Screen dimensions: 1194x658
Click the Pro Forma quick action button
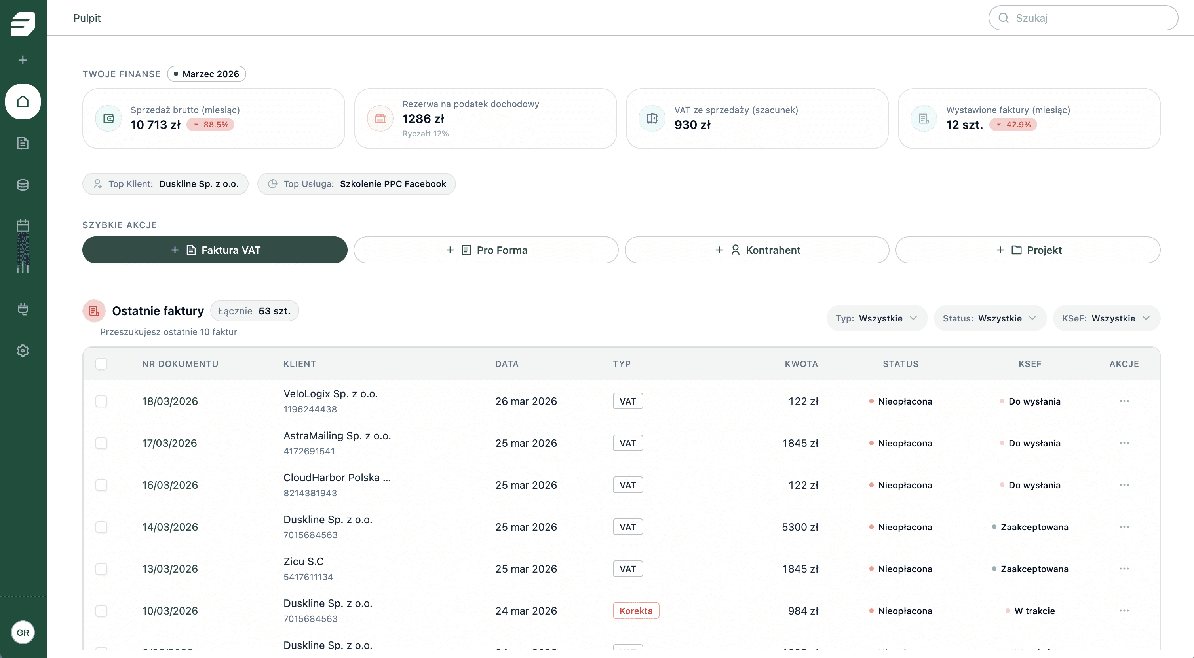click(x=486, y=250)
